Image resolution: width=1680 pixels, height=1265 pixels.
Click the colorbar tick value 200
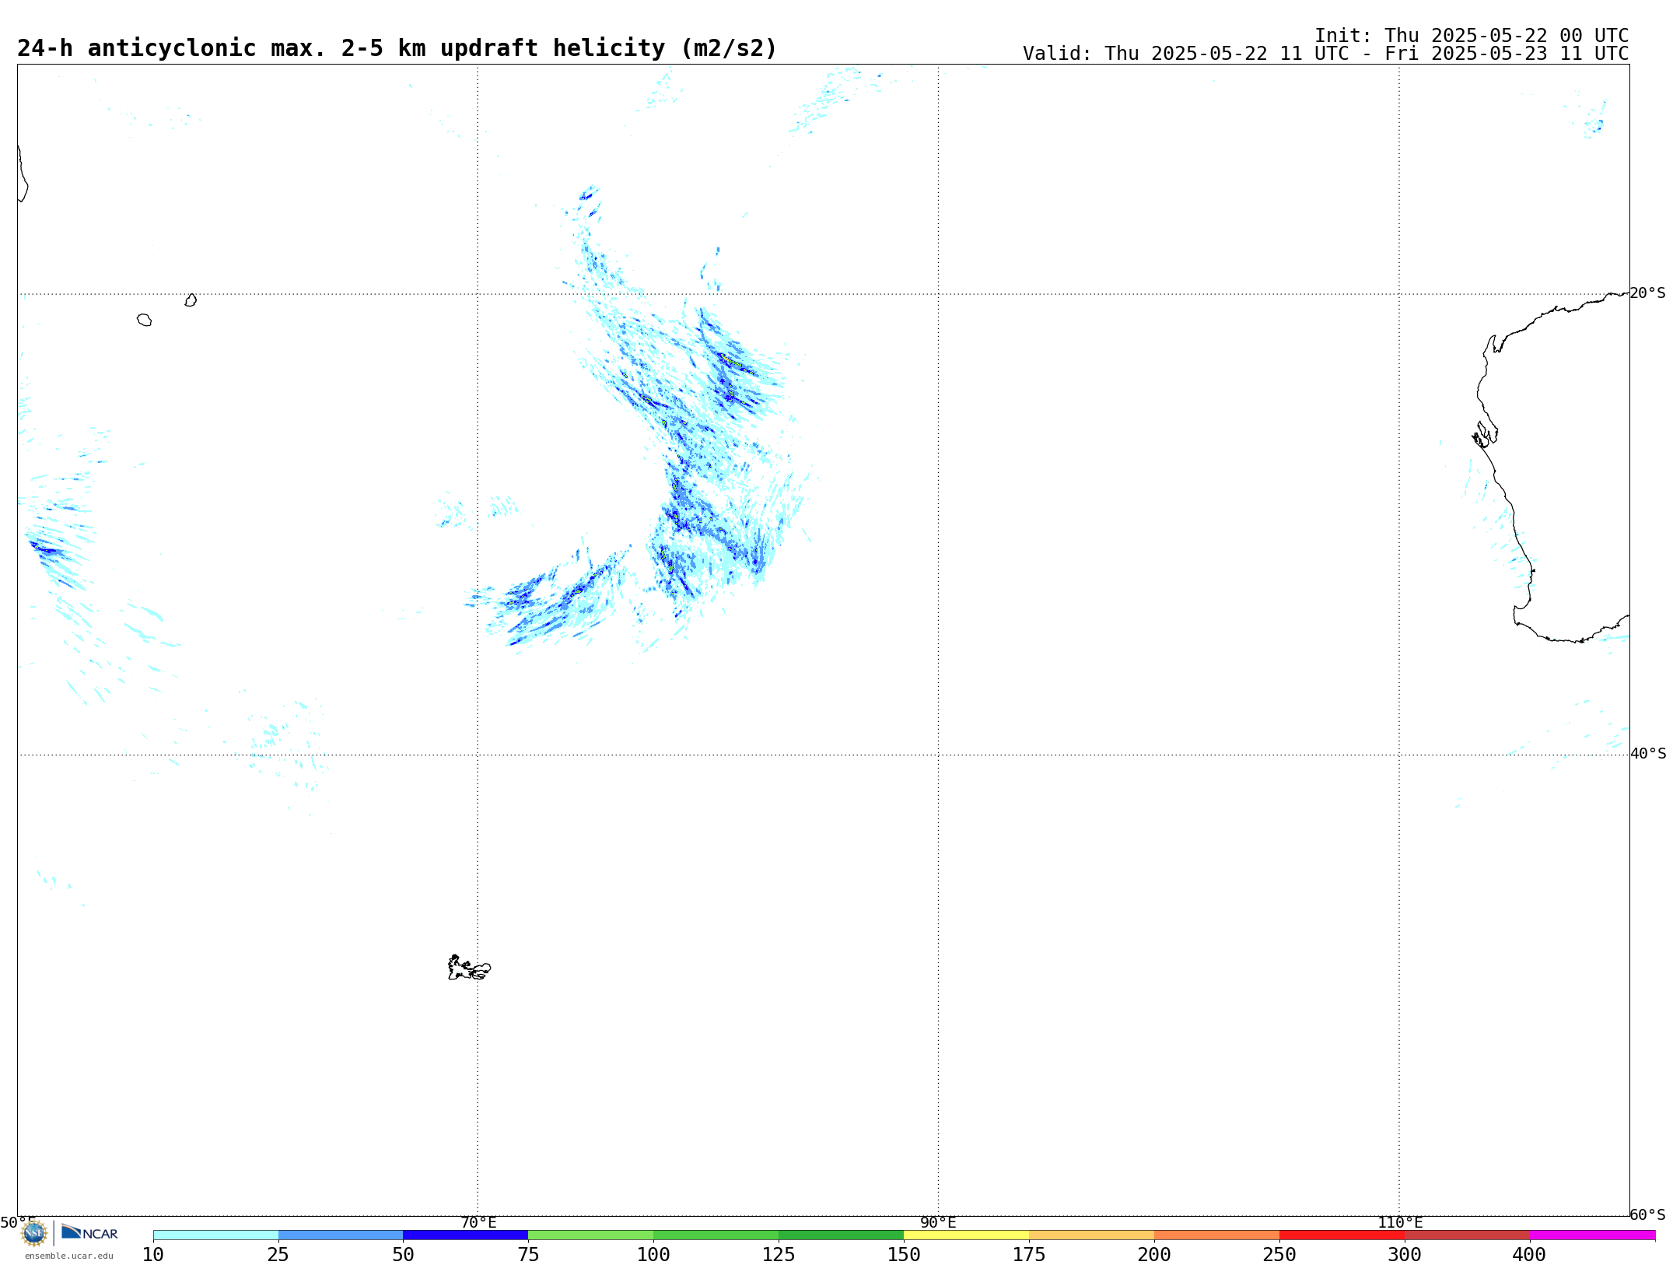tap(1155, 1255)
